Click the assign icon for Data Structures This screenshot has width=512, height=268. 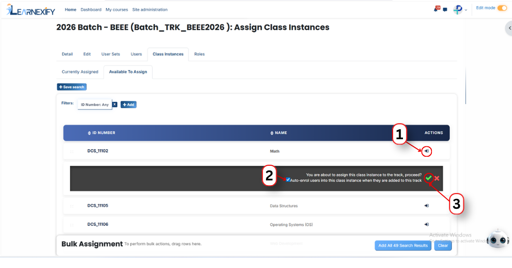click(427, 205)
